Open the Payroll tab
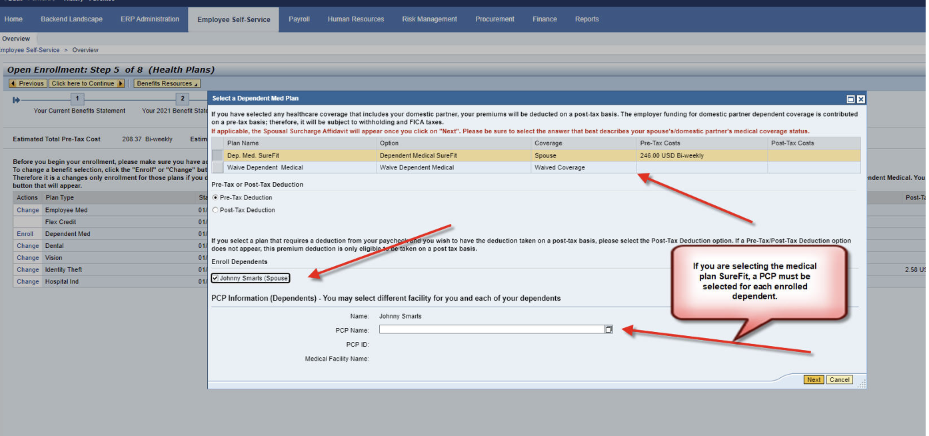This screenshot has width=929, height=436. point(299,19)
